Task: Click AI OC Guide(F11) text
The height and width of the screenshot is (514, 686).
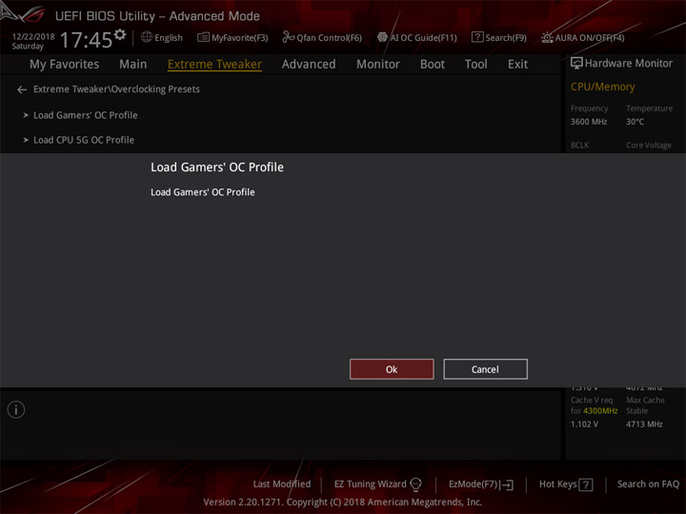Action: click(423, 38)
